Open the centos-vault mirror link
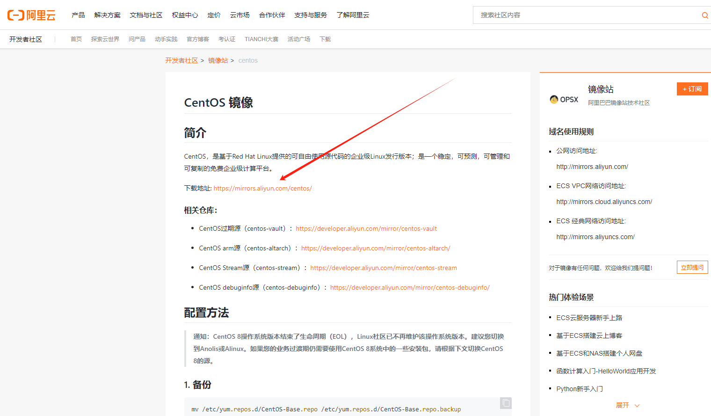 point(366,228)
